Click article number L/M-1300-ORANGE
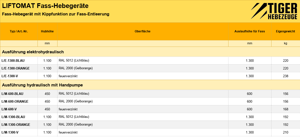Screen dimensions: 300x138 point(16,125)
